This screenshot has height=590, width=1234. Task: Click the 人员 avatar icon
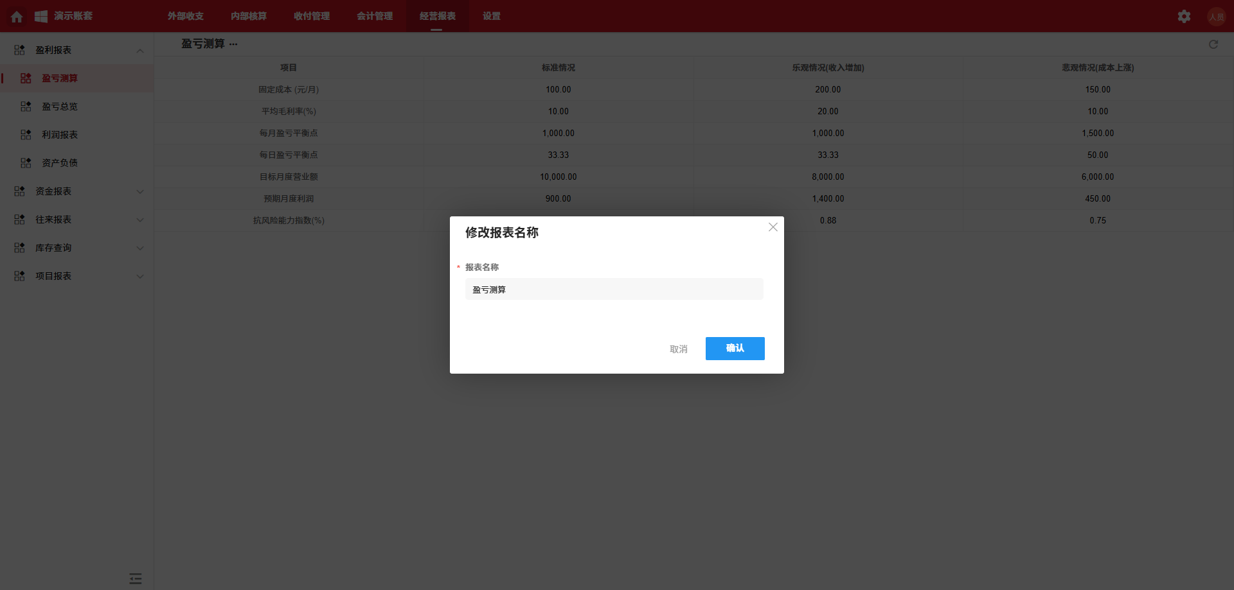point(1217,16)
